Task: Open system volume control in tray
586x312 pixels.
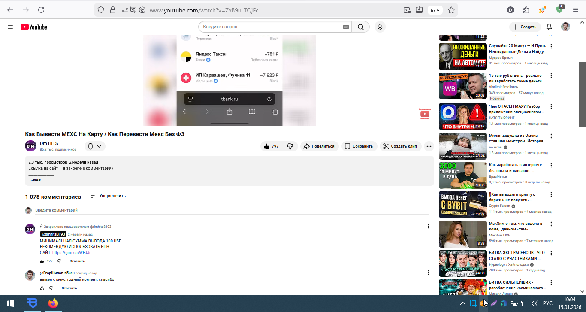Action: [535, 303]
